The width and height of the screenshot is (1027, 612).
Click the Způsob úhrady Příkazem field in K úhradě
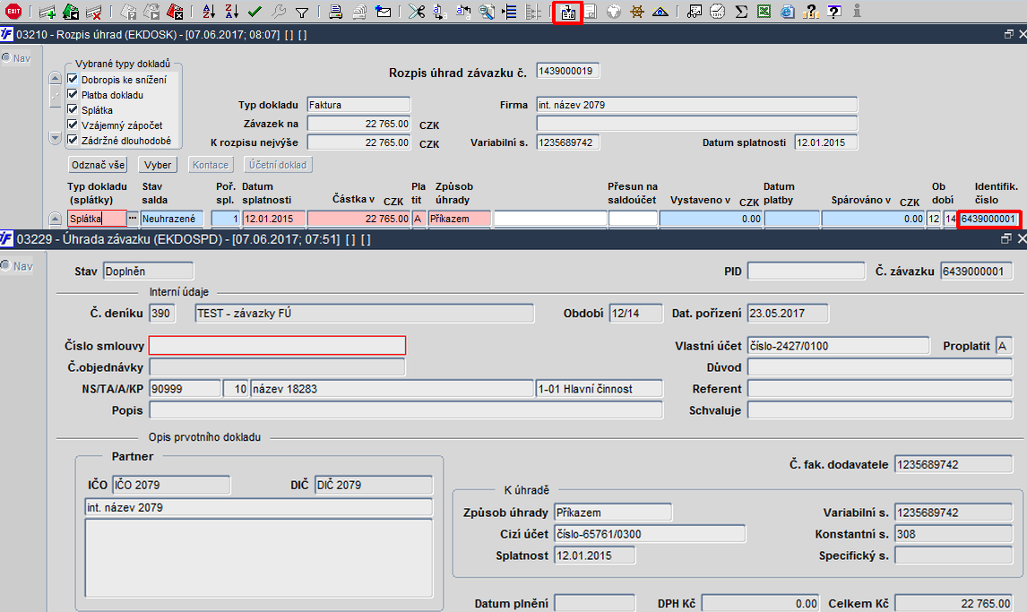(x=613, y=513)
